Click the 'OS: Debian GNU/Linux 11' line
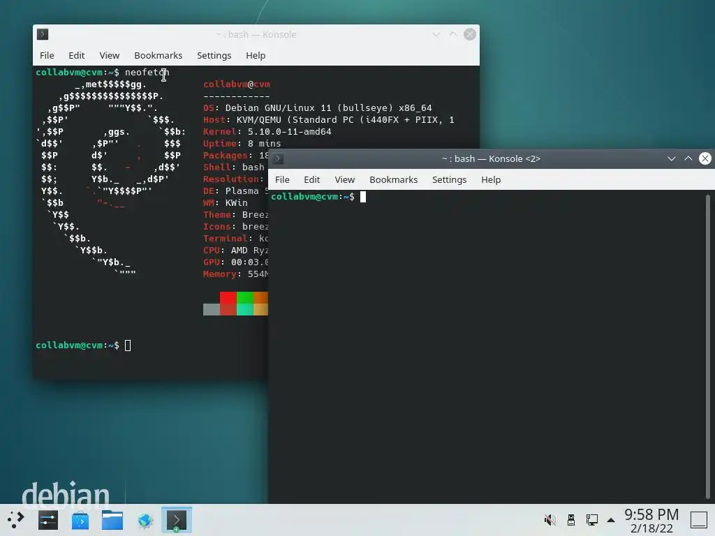Image resolution: width=715 pixels, height=536 pixels. 318,108
